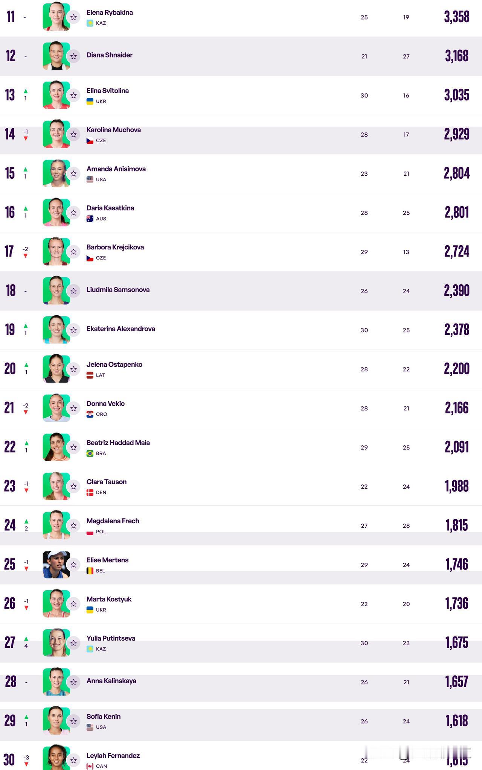Screen dimensions: 482x770
Task: View Liudmila Samsonova's headshot photo
Action: 56,291
